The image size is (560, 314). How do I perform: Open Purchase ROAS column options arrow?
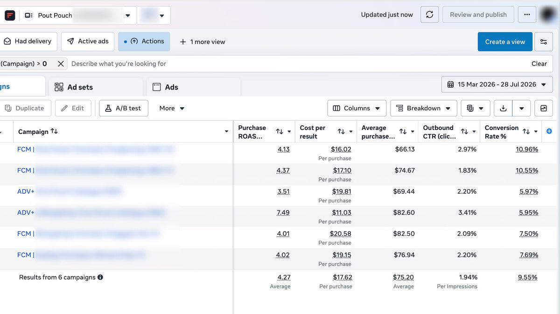[289, 132]
